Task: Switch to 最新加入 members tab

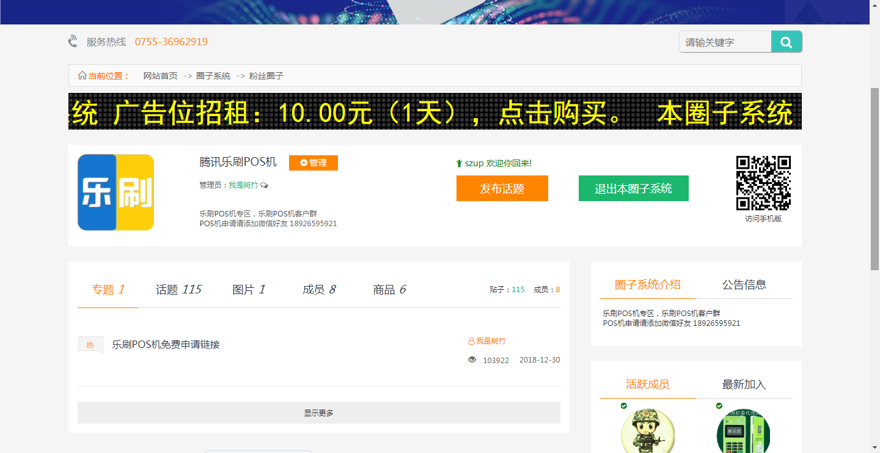Action: 744,385
